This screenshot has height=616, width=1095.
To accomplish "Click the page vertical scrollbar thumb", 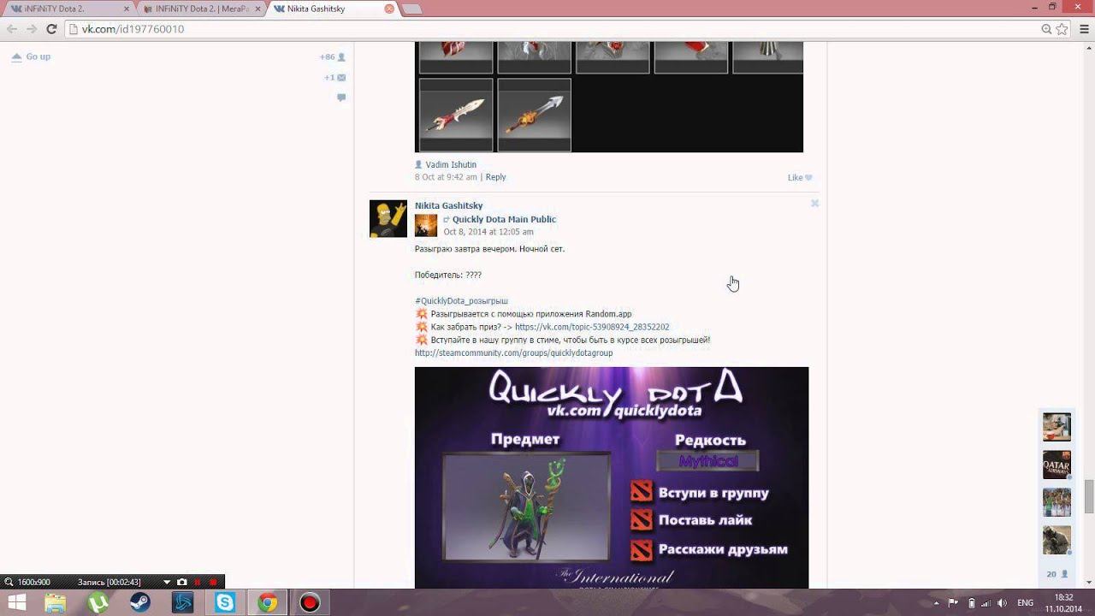I will (x=1089, y=496).
